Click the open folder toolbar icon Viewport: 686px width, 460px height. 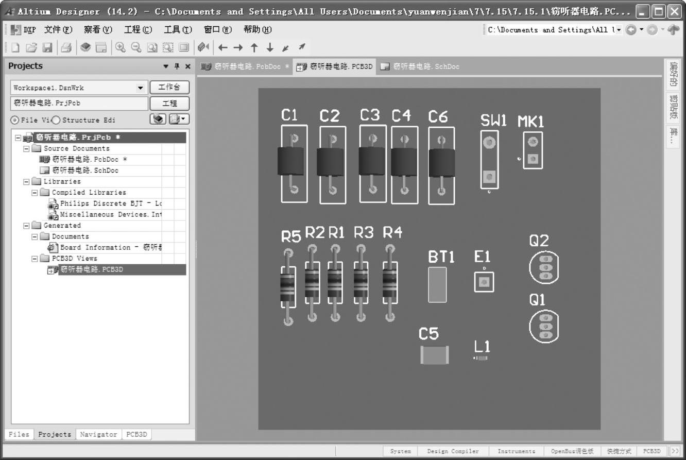coord(31,47)
